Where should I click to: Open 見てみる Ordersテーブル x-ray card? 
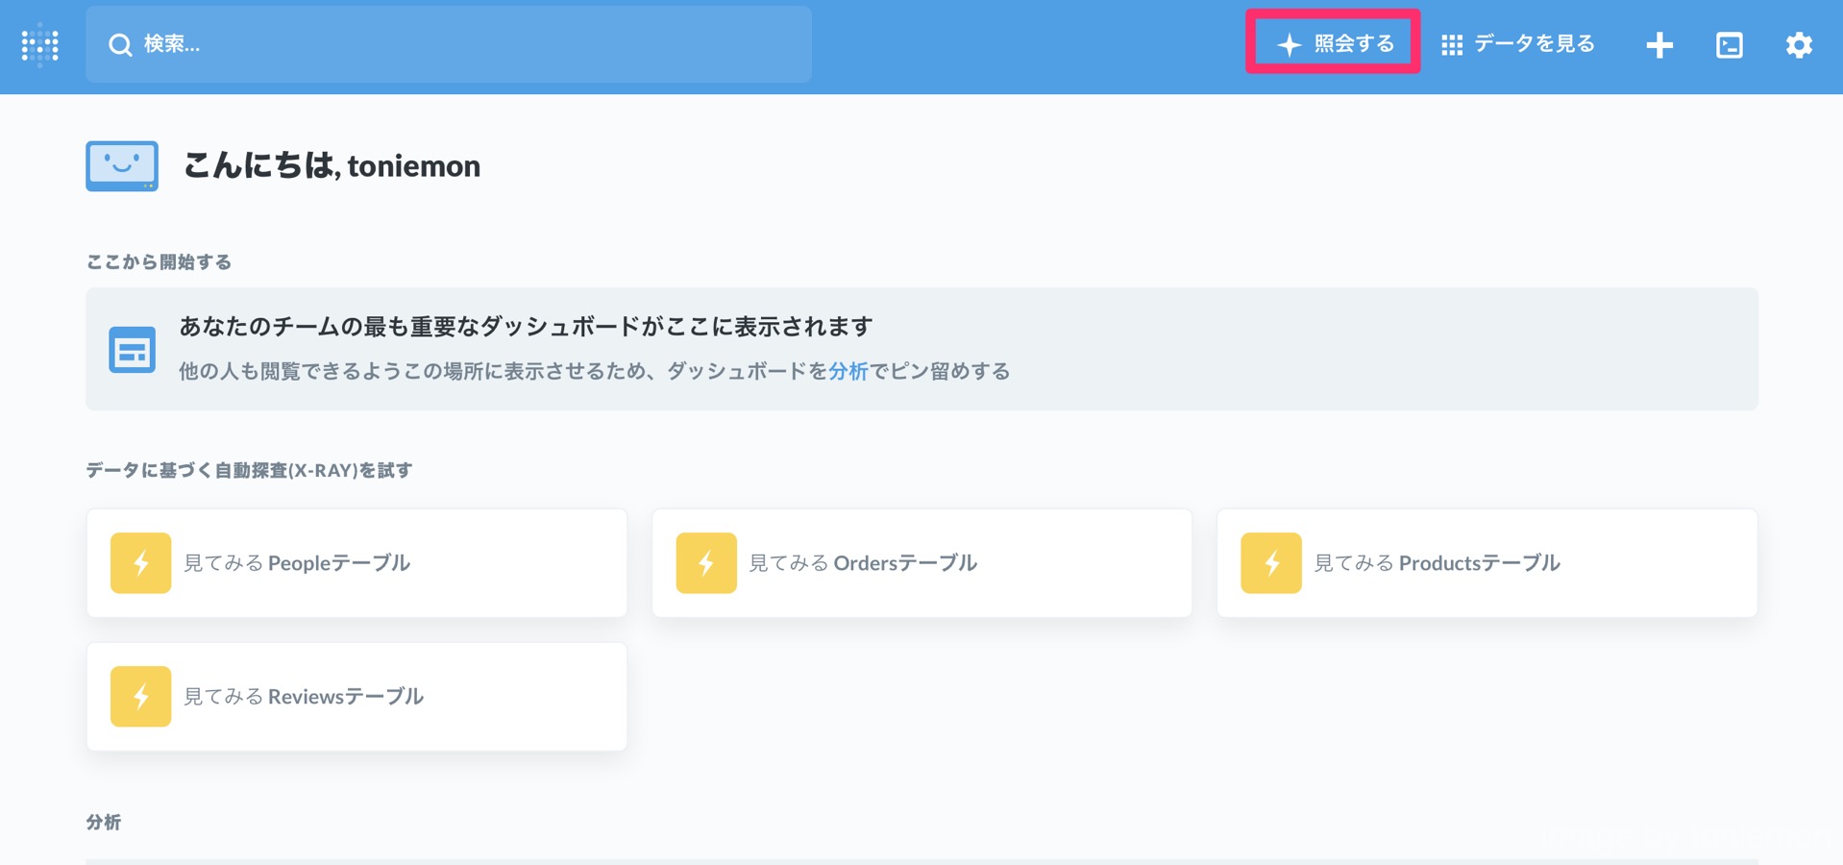(921, 562)
